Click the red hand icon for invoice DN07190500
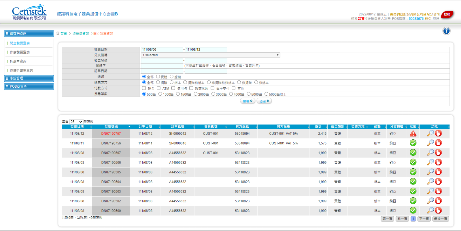 [x=438, y=210]
